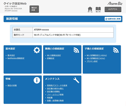Open 管理者パスワードの変更 link
This screenshot has height=106, width=126.
click(57, 86)
